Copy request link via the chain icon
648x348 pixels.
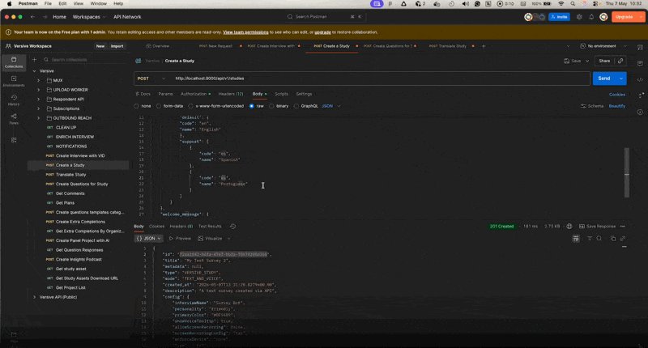[x=620, y=61]
